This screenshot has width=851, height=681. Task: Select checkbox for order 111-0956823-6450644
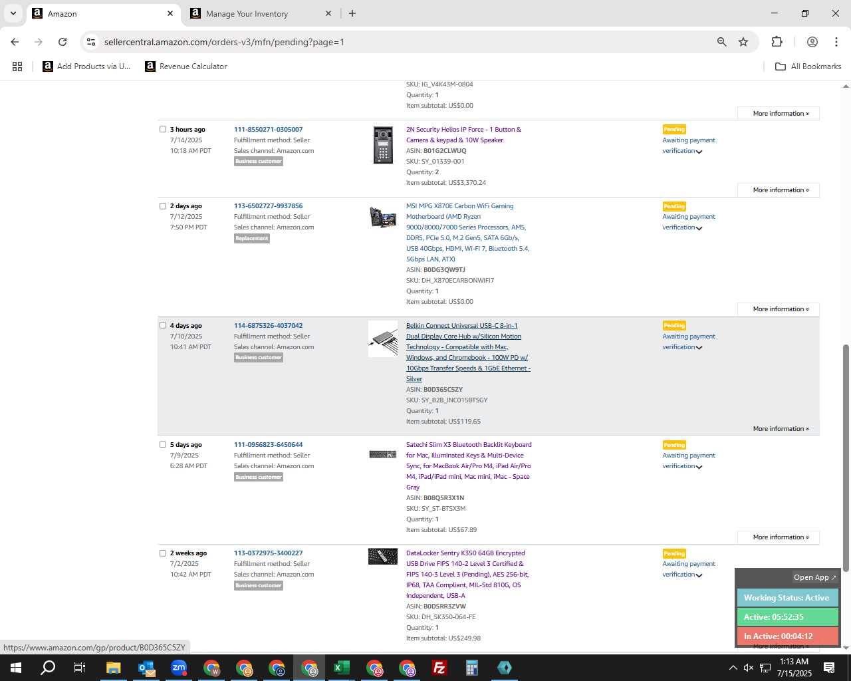coord(163,444)
